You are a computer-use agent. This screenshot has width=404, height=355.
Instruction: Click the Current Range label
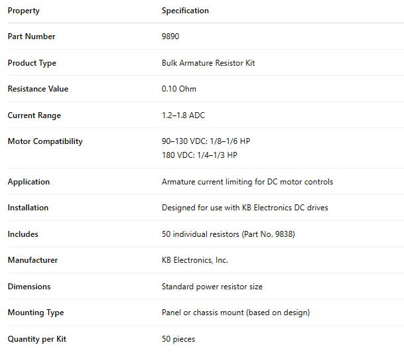pyautogui.click(x=34, y=115)
